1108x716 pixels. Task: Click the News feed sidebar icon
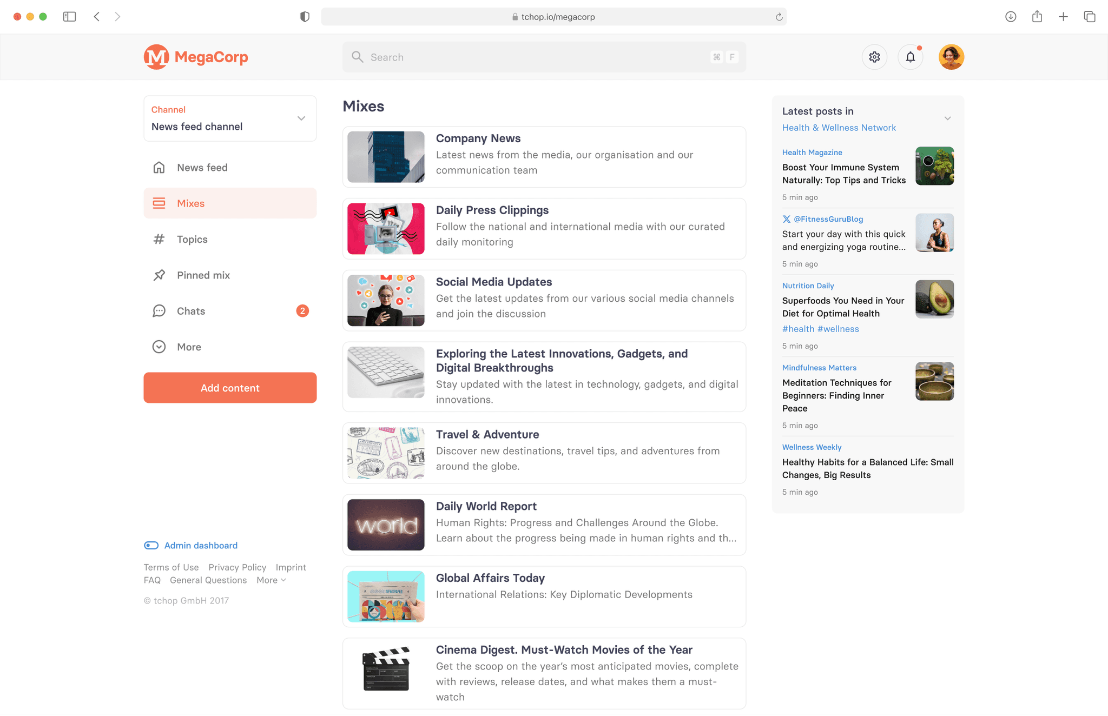pyautogui.click(x=159, y=167)
